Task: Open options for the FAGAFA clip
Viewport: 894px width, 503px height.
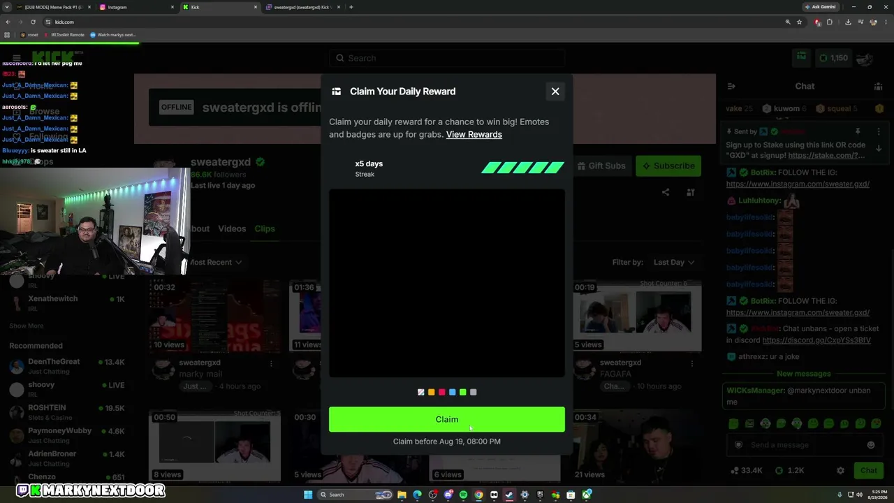Action: (692, 363)
